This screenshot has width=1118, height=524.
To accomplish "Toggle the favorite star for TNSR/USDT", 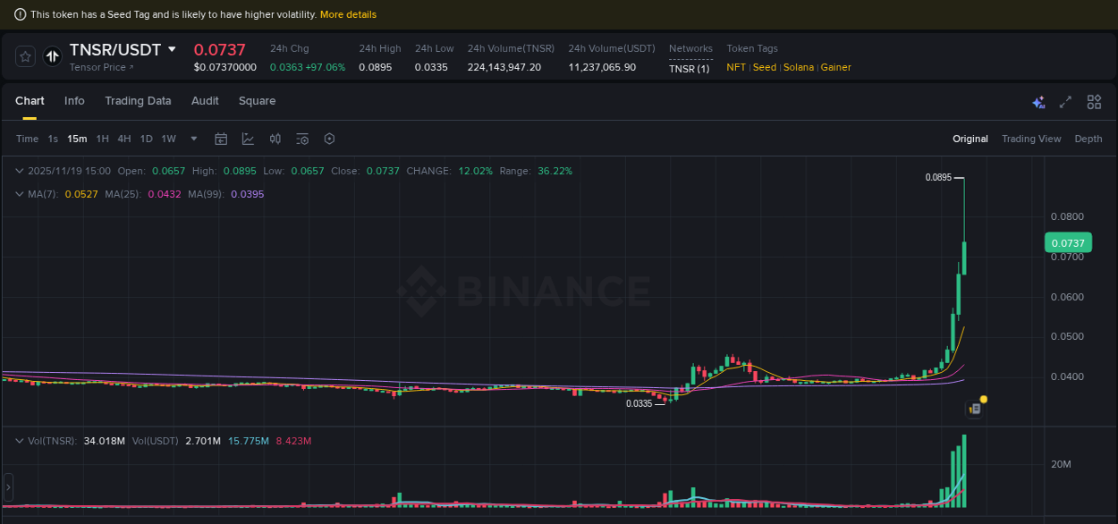I will click(24, 55).
